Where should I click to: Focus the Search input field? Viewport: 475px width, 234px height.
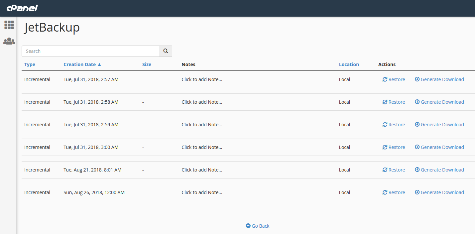(x=90, y=51)
